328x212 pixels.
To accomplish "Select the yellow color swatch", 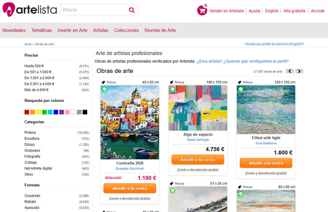I will coord(38,112).
